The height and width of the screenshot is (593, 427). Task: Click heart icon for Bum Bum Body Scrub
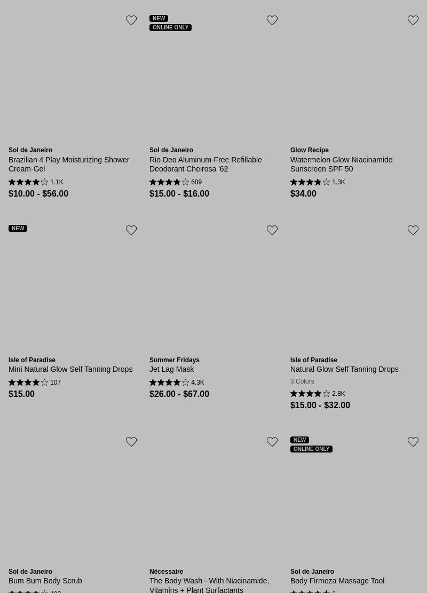(131, 442)
